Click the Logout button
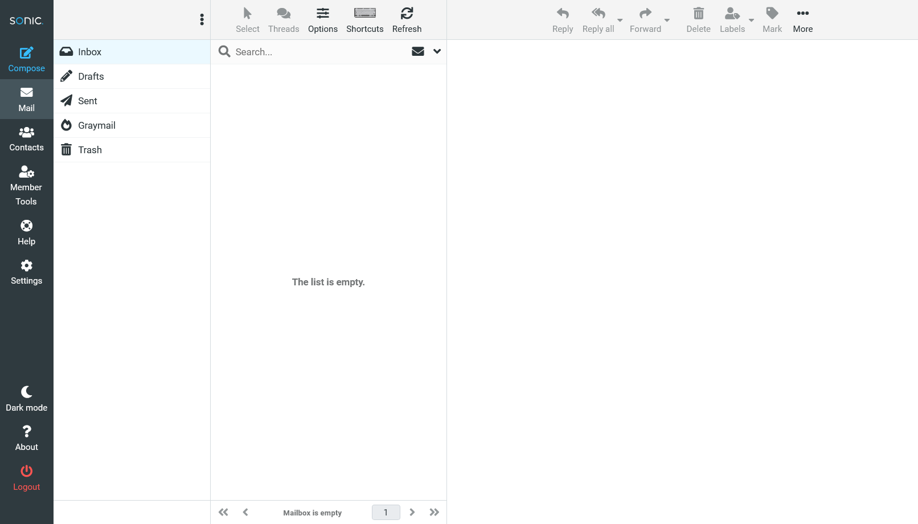This screenshot has width=918, height=524. point(27,478)
